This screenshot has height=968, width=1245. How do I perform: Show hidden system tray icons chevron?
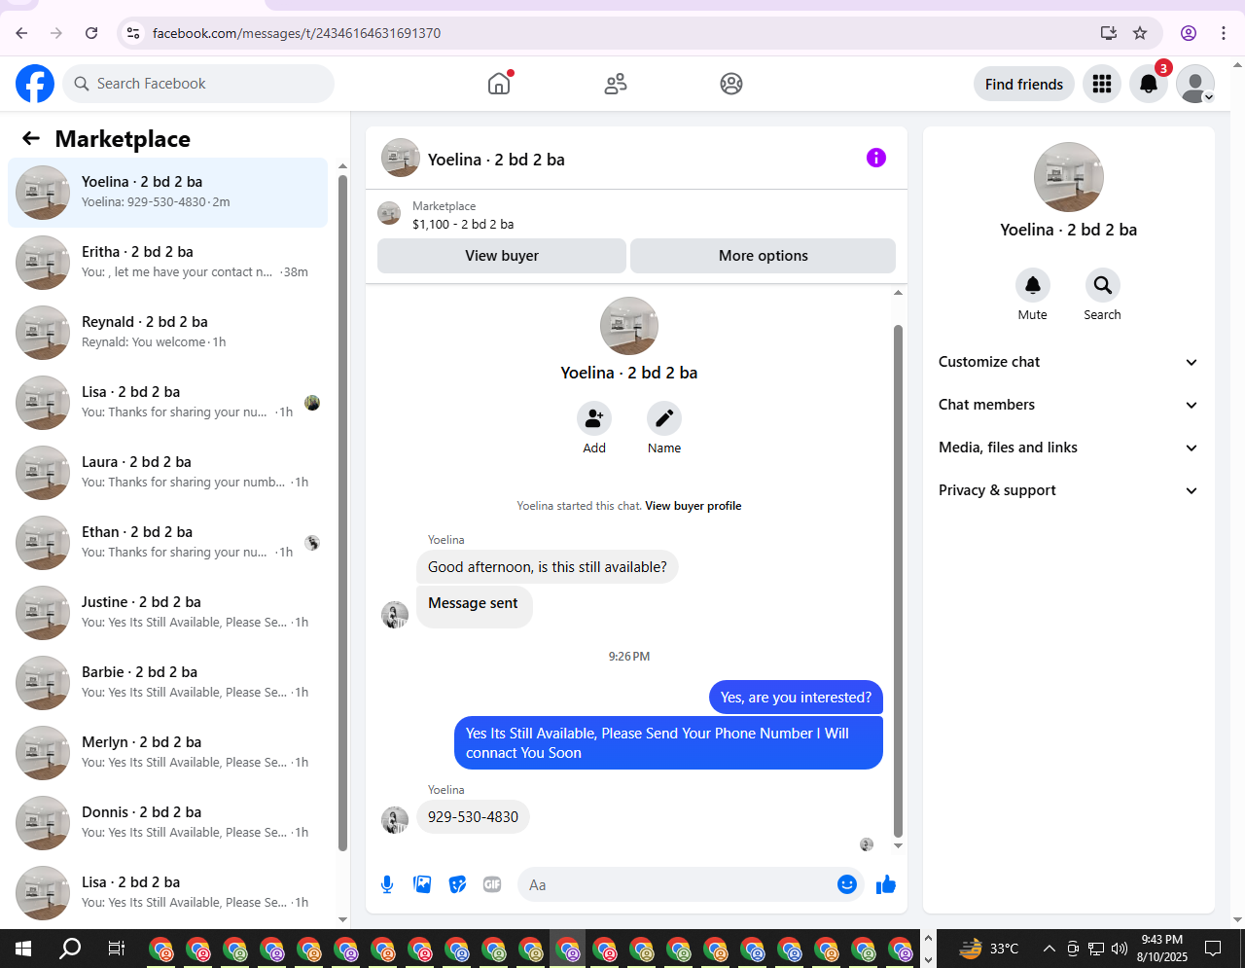click(1049, 949)
